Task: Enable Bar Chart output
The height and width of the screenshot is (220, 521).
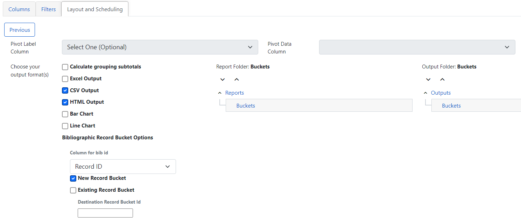Action: pos(65,114)
